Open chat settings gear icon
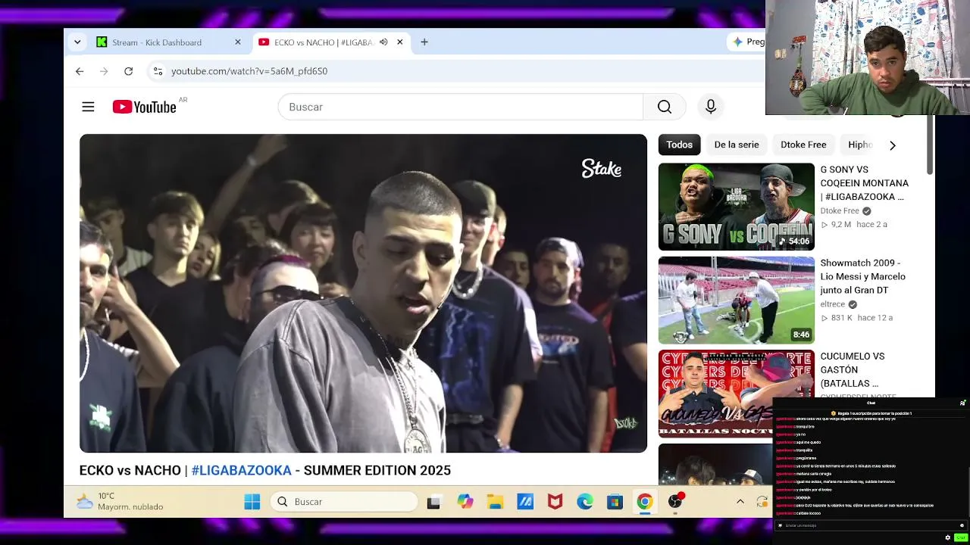The width and height of the screenshot is (970, 545). (947, 537)
